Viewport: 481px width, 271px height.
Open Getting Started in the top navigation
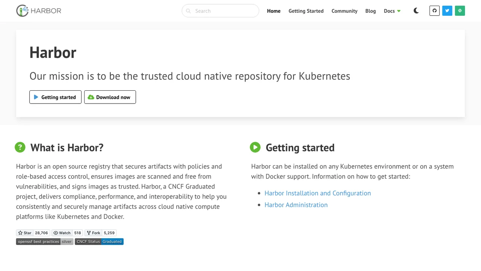[x=306, y=11]
